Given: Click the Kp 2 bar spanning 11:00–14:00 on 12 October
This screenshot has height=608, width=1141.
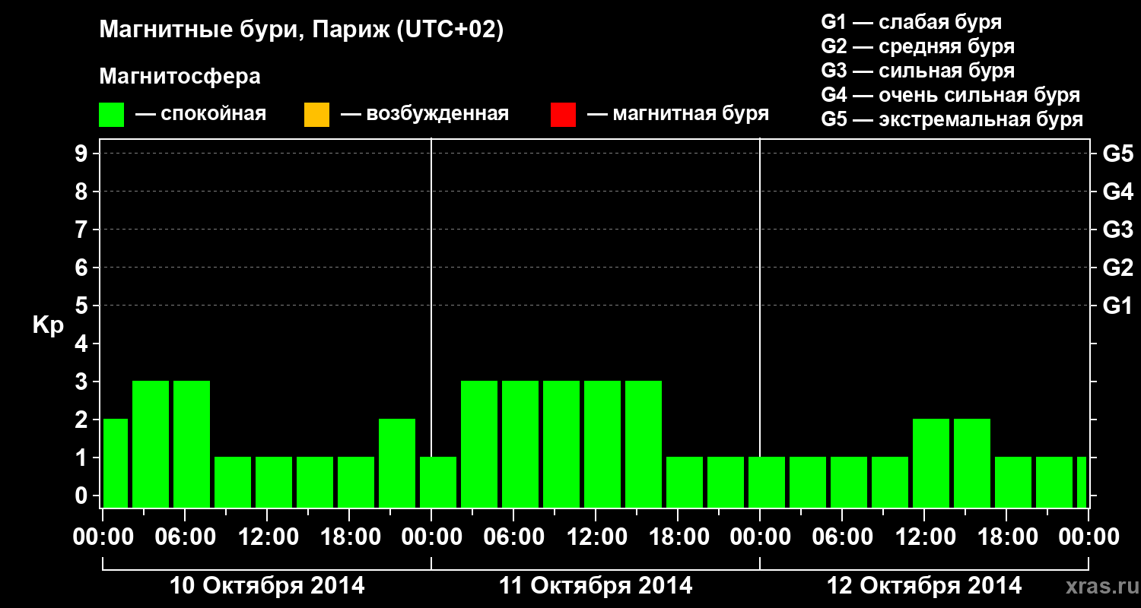Looking at the screenshot, I should [931, 463].
